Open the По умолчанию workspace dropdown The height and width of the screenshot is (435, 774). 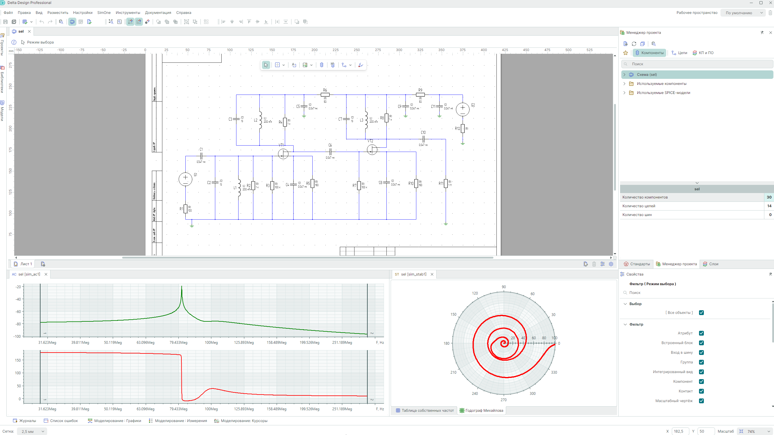pyautogui.click(x=743, y=13)
